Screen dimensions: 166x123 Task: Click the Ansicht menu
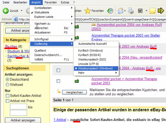[x=36, y=2]
